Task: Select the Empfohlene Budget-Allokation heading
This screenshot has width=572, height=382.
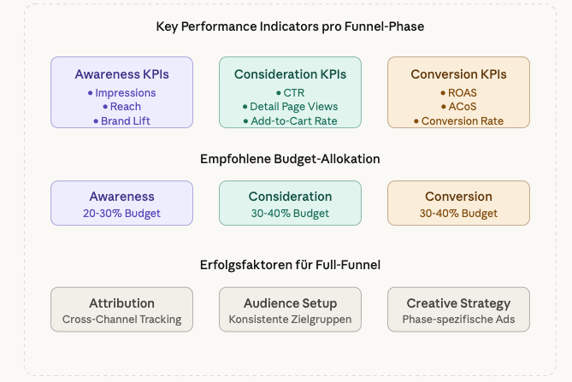Action: pyautogui.click(x=290, y=158)
